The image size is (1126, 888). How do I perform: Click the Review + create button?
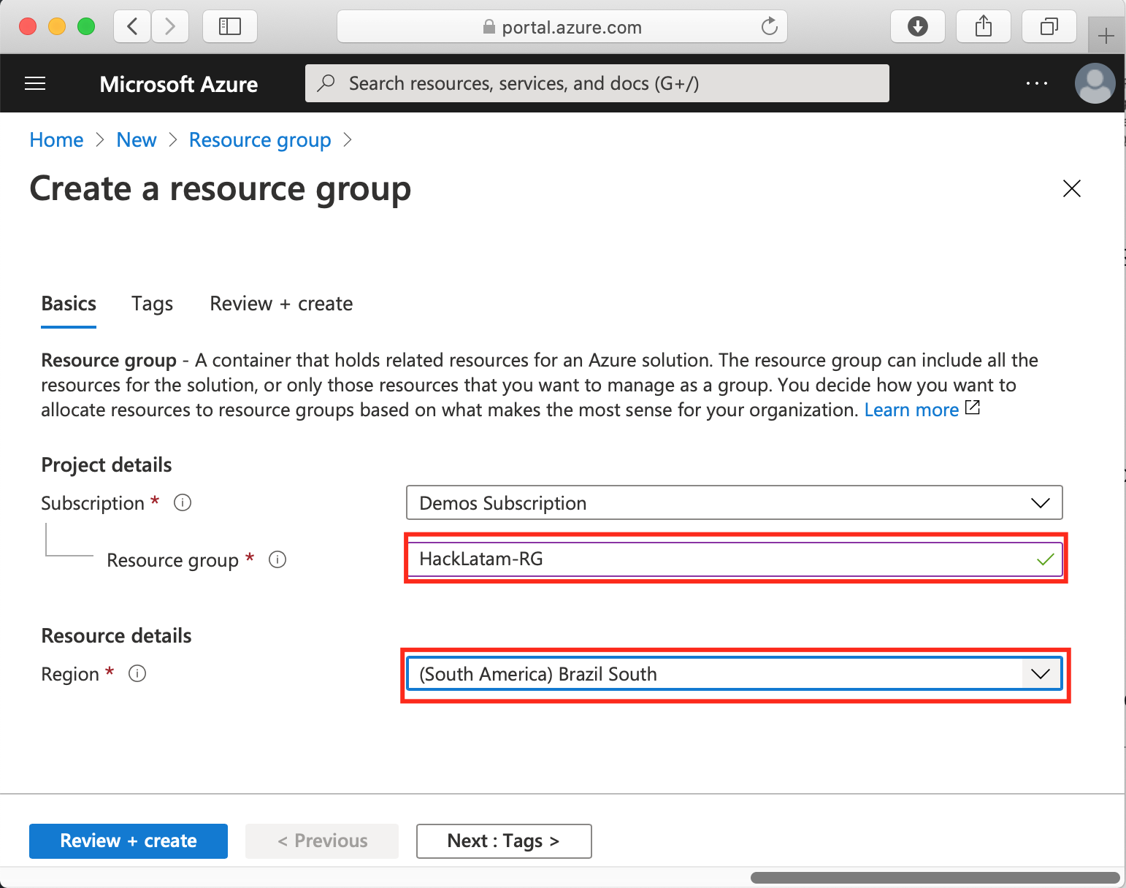click(128, 841)
